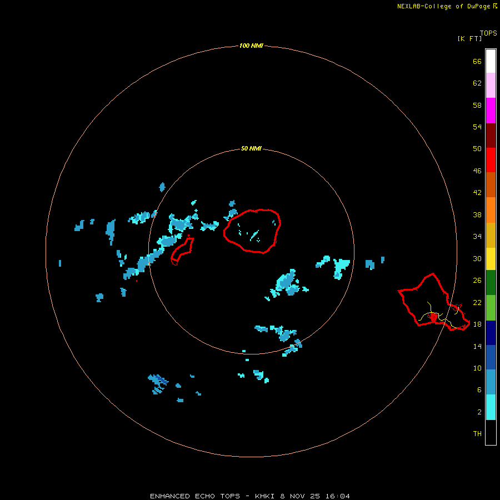Click the legend value 6

click(479, 389)
